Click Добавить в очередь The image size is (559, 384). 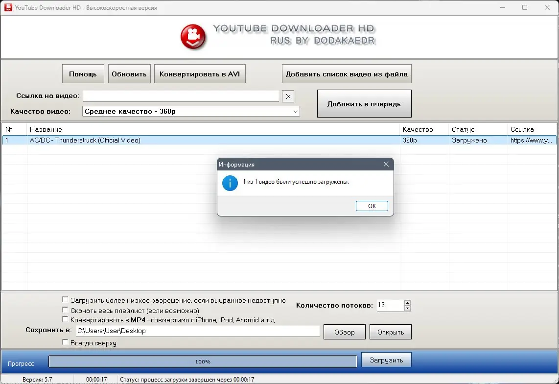coord(364,104)
